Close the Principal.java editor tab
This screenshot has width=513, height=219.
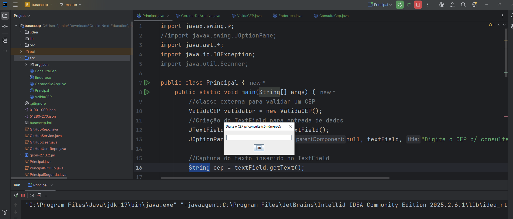(x=168, y=16)
